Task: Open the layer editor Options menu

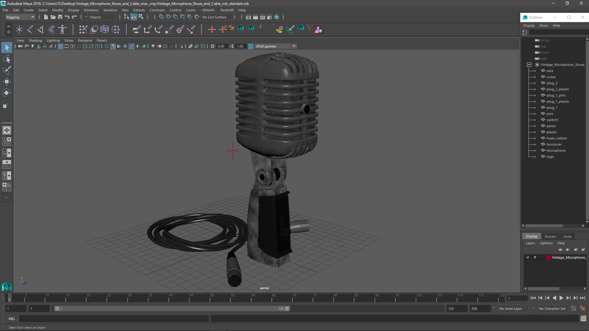Action: (x=546, y=243)
